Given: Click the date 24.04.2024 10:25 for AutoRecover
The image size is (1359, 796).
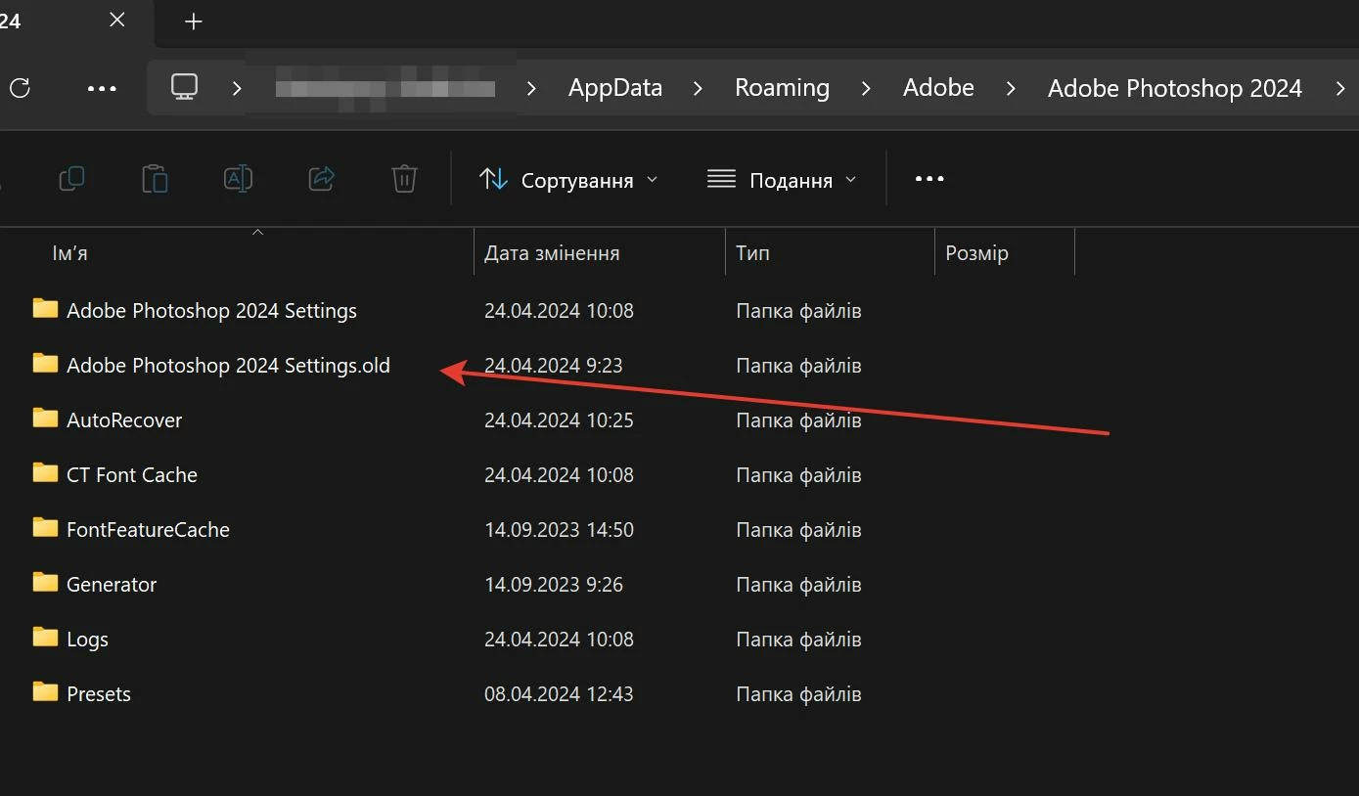Looking at the screenshot, I should pyautogui.click(x=559, y=420).
